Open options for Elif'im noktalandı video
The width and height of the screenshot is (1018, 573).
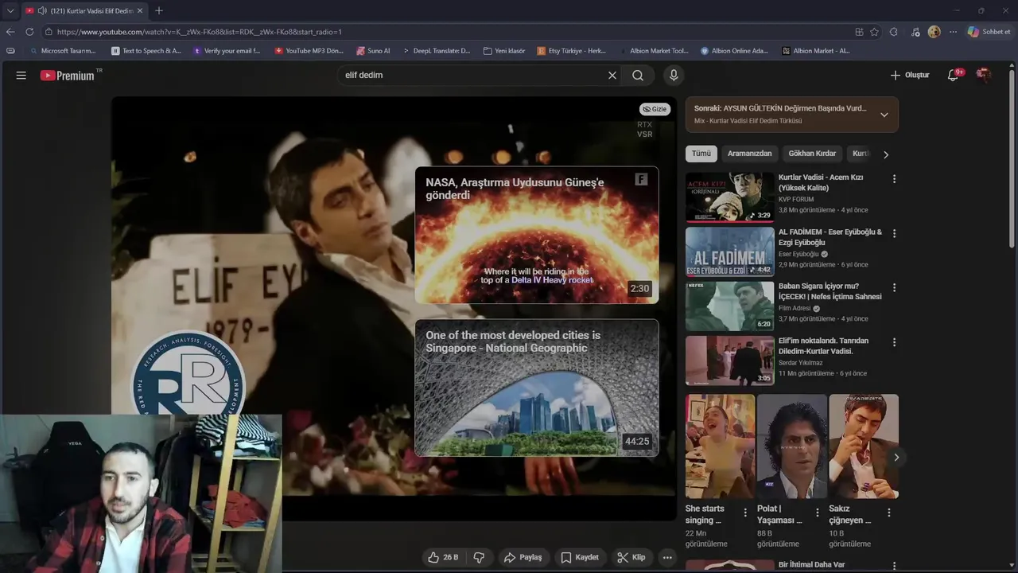894,342
